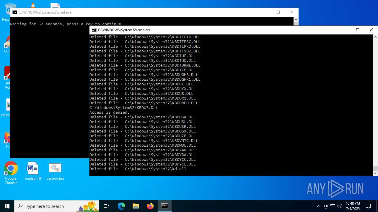Open the back cmd.exe window system menu icon
378x212 pixels.
[15, 12]
